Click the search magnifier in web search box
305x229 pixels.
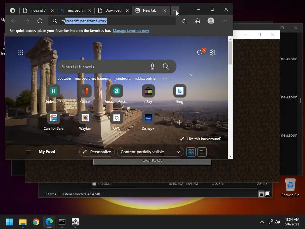[x=166, y=66]
